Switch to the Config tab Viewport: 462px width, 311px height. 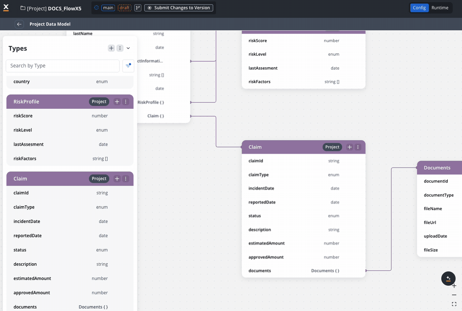click(419, 8)
